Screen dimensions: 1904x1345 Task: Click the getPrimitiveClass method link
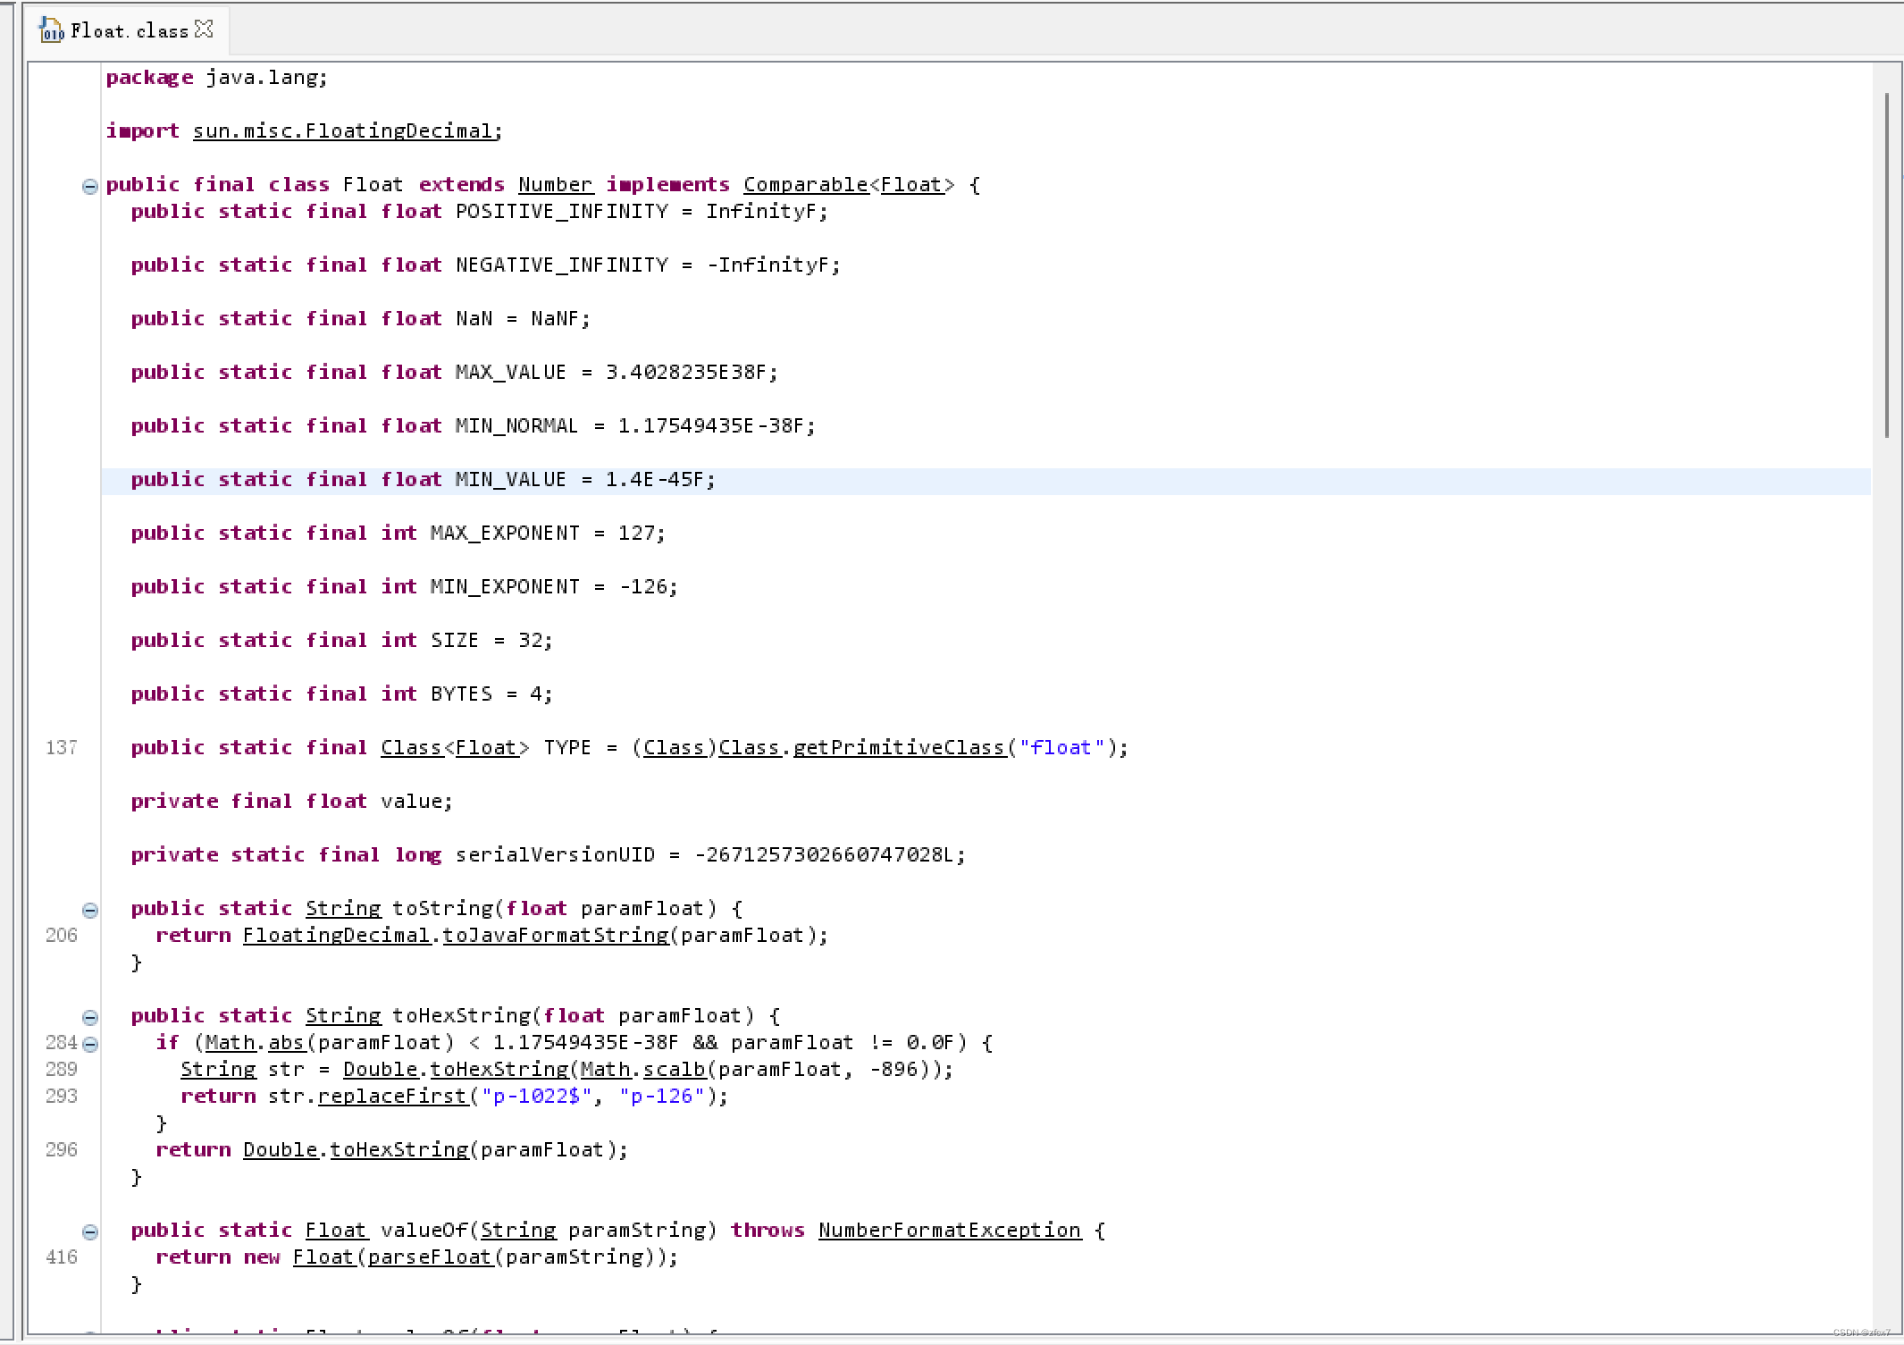(898, 748)
